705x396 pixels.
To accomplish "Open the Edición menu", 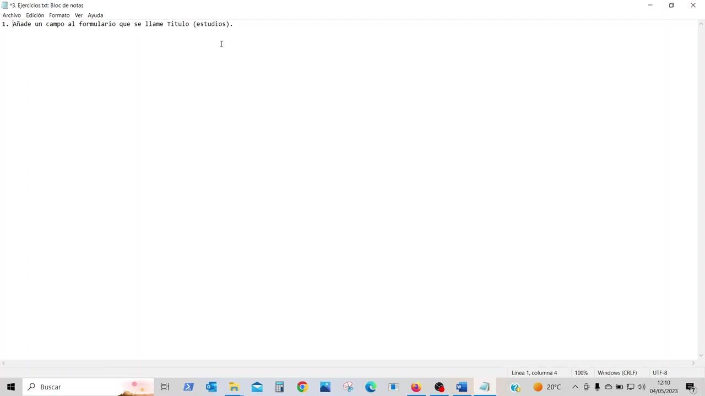I will pyautogui.click(x=35, y=15).
